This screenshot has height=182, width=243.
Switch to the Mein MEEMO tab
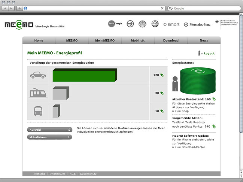click(x=104, y=40)
